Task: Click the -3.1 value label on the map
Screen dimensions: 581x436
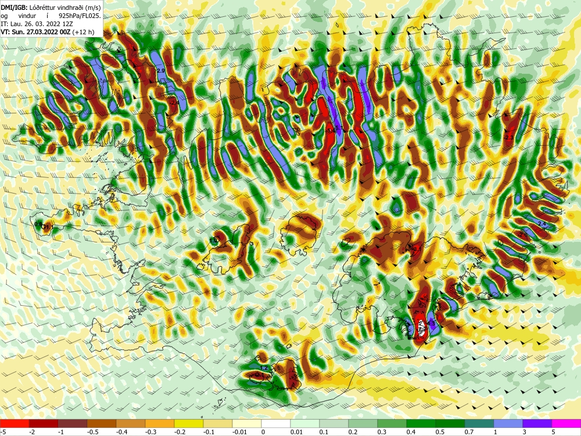Action: pos(417,249)
